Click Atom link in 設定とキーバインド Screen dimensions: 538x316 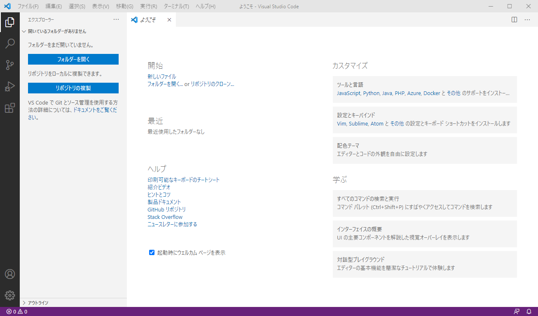pyautogui.click(x=377, y=124)
